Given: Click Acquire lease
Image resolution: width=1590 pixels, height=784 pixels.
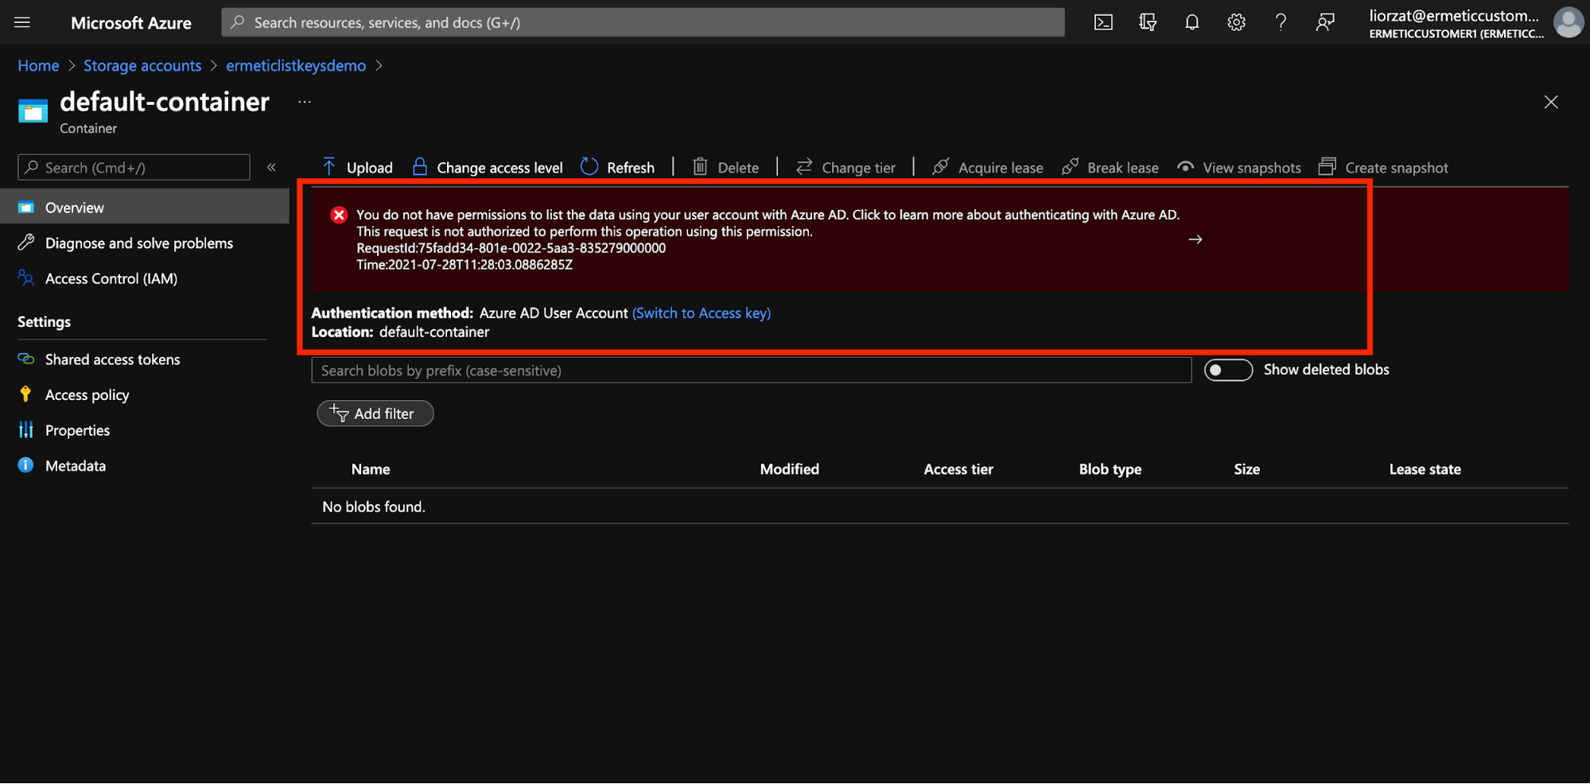Looking at the screenshot, I should [987, 167].
